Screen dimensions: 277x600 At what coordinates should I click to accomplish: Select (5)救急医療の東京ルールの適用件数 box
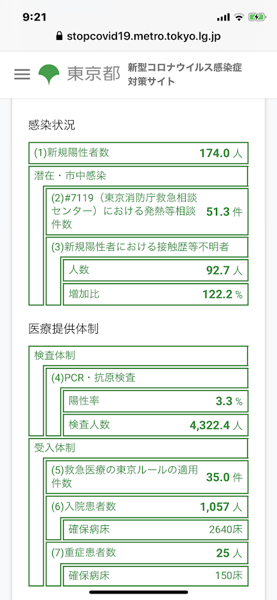point(147,477)
